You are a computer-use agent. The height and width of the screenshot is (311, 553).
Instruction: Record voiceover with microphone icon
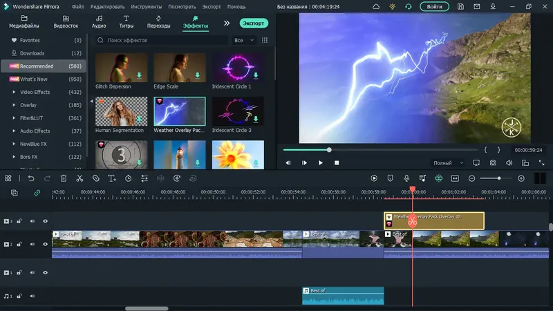point(406,178)
